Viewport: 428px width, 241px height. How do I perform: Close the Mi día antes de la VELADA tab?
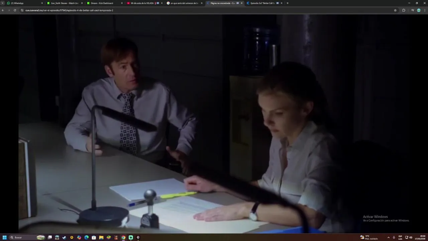[x=162, y=3]
